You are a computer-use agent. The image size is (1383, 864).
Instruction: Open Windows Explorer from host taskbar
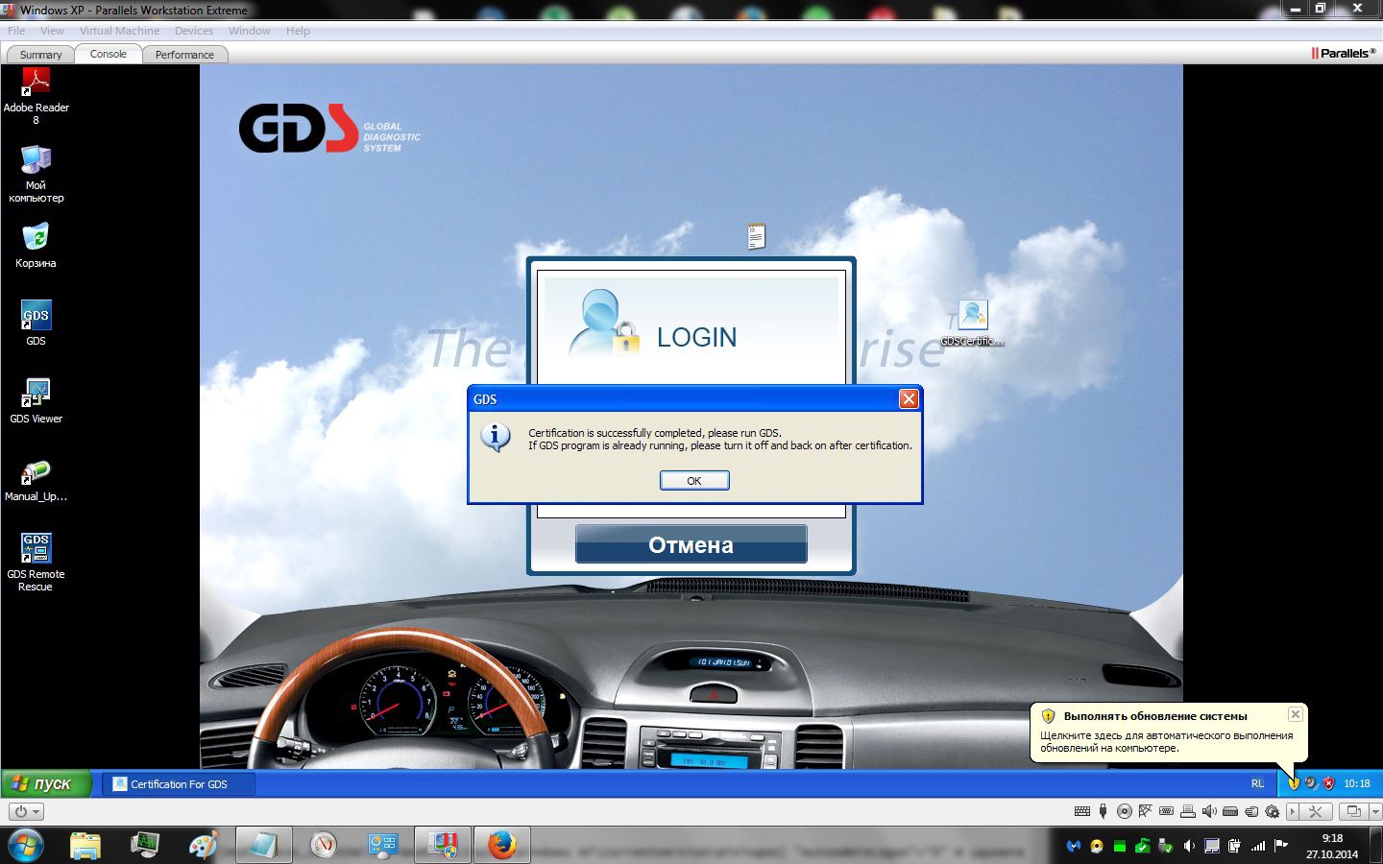point(85,846)
